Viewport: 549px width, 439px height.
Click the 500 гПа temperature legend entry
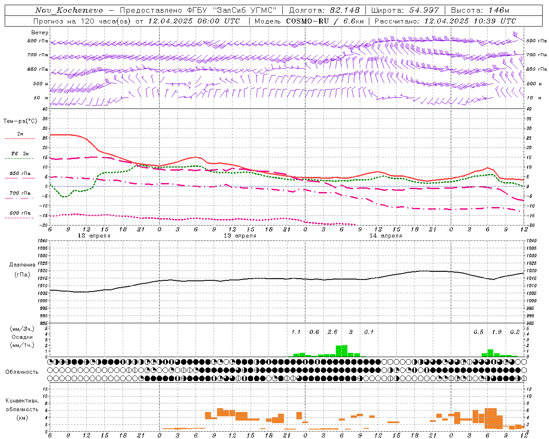tap(20, 213)
